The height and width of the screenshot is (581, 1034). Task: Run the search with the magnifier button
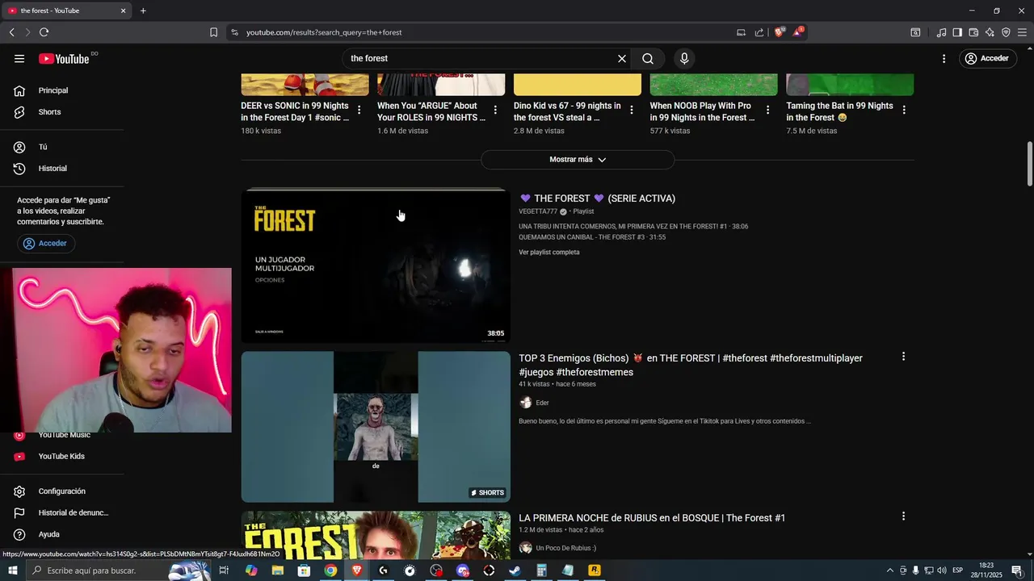tap(648, 58)
